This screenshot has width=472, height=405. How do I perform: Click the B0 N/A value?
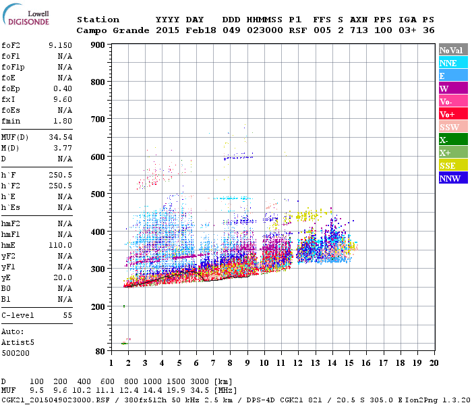(x=65, y=288)
